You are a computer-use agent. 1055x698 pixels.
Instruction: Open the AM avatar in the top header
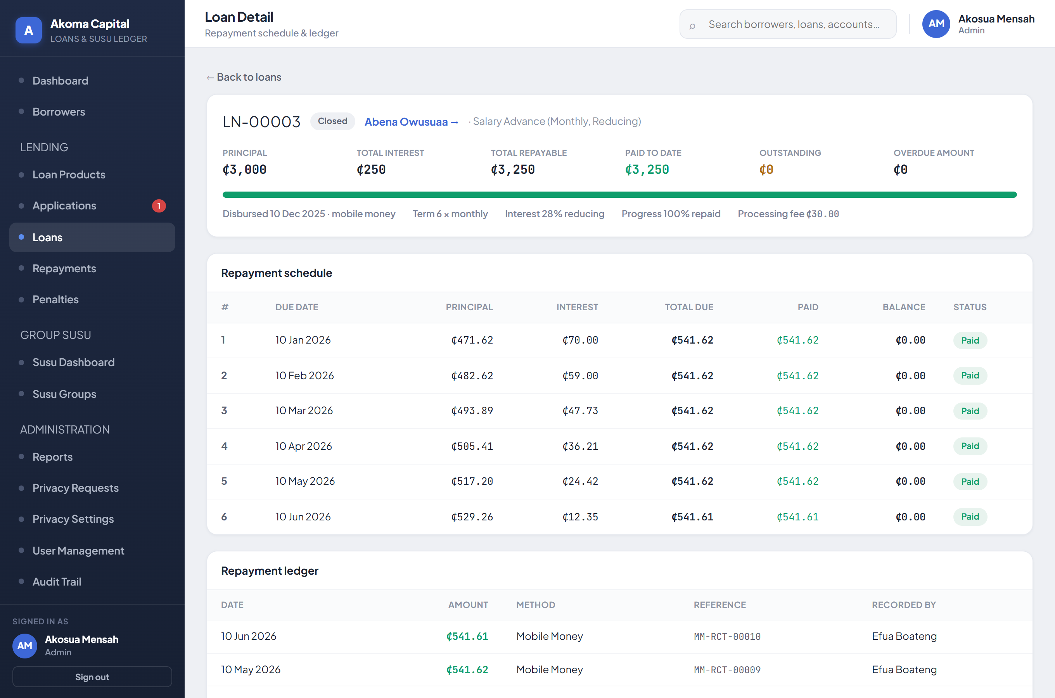(936, 24)
